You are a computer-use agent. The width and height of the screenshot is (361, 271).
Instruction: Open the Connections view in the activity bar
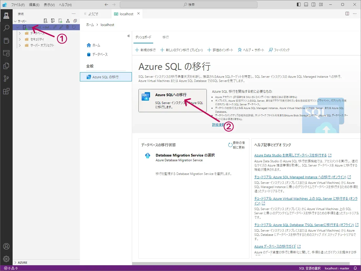(x=6, y=15)
